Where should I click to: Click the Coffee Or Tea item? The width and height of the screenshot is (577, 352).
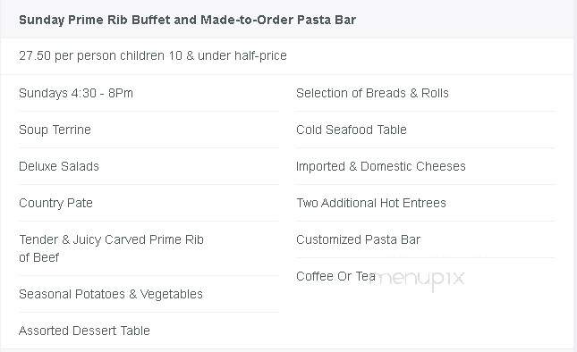pos(335,276)
